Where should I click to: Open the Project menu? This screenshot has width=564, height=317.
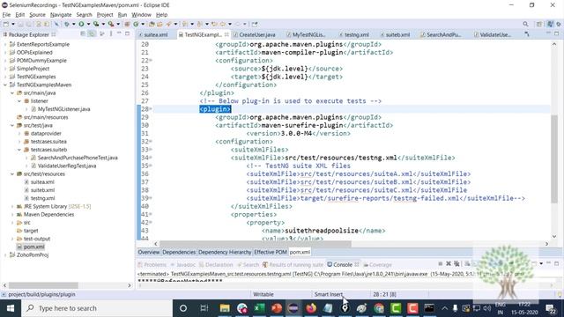point(105,15)
